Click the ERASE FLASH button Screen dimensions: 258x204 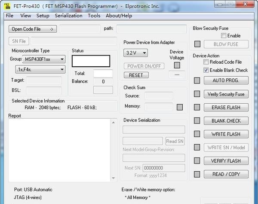point(226,107)
